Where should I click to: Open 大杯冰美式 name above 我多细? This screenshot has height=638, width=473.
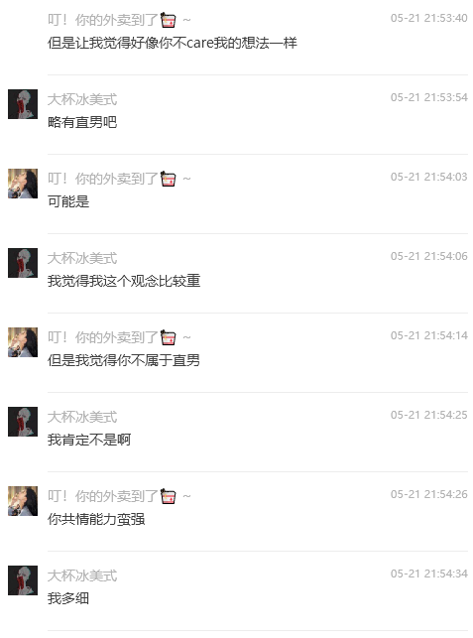click(x=82, y=575)
